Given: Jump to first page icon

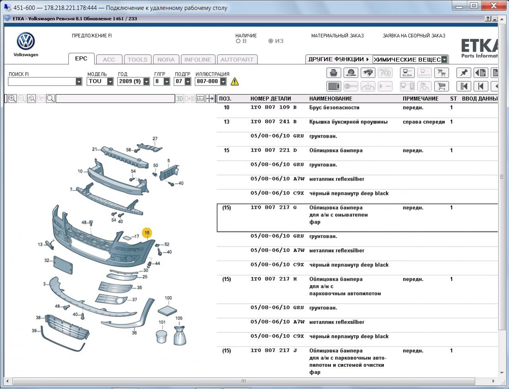Looking at the screenshot, I should tap(464, 86).
